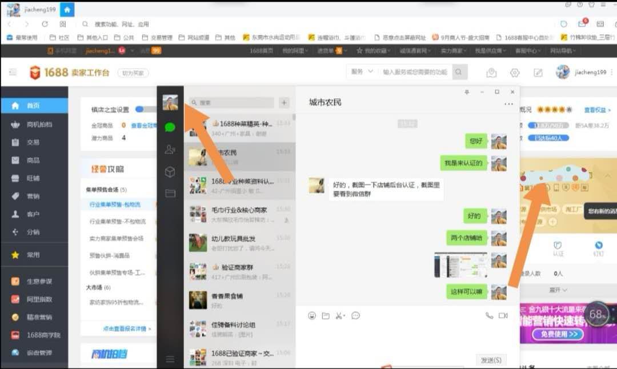617x369 pixels.
Task: Click the edit pencil icon in 1688 header
Action: [x=538, y=73]
